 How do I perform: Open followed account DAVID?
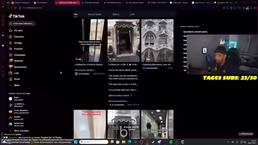tap(17, 105)
